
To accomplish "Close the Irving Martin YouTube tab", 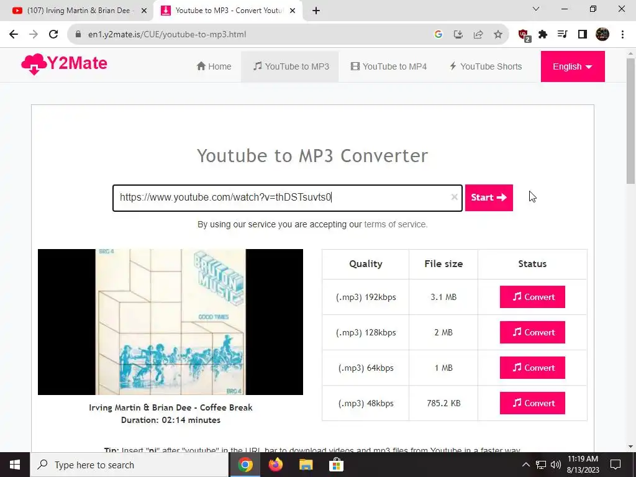I will coord(144,11).
